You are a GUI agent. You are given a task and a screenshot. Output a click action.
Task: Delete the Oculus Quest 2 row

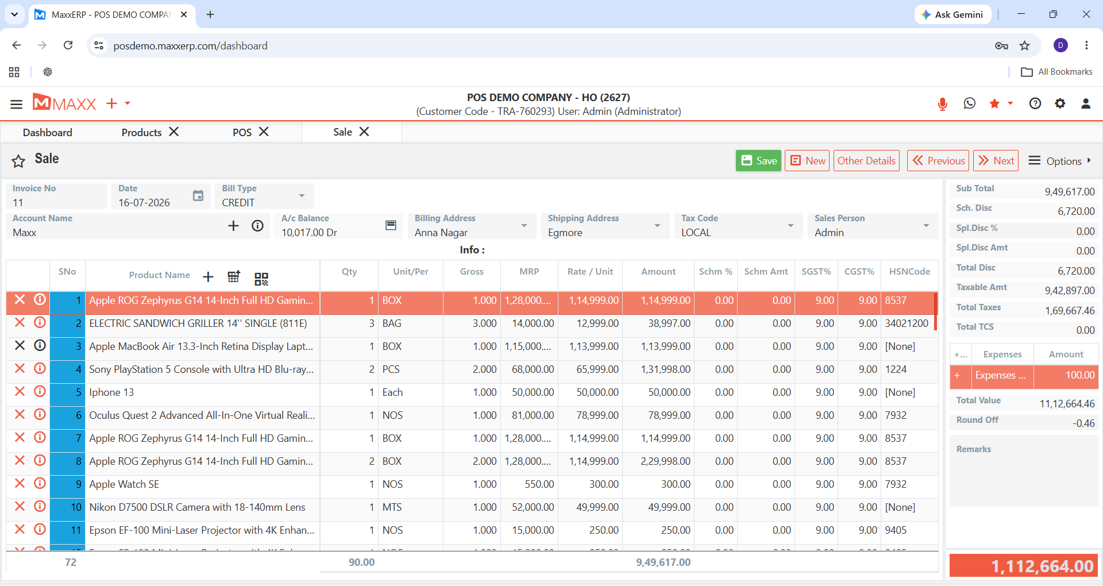click(20, 414)
